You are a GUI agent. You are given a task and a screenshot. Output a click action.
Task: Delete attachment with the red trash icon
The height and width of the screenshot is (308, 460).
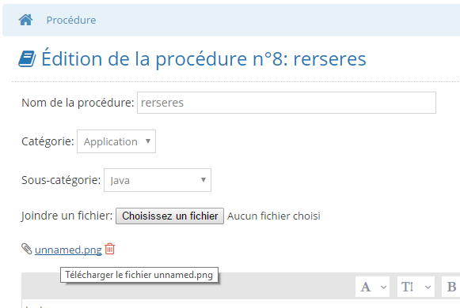(x=110, y=249)
